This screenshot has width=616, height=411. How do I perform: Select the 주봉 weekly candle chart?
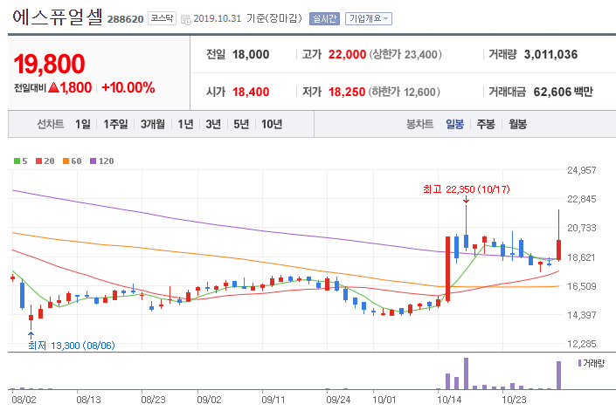486,124
